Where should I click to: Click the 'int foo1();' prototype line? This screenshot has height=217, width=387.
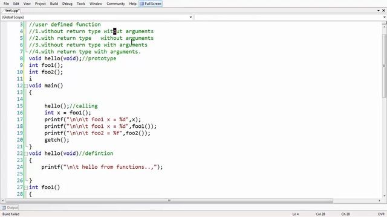[46, 65]
